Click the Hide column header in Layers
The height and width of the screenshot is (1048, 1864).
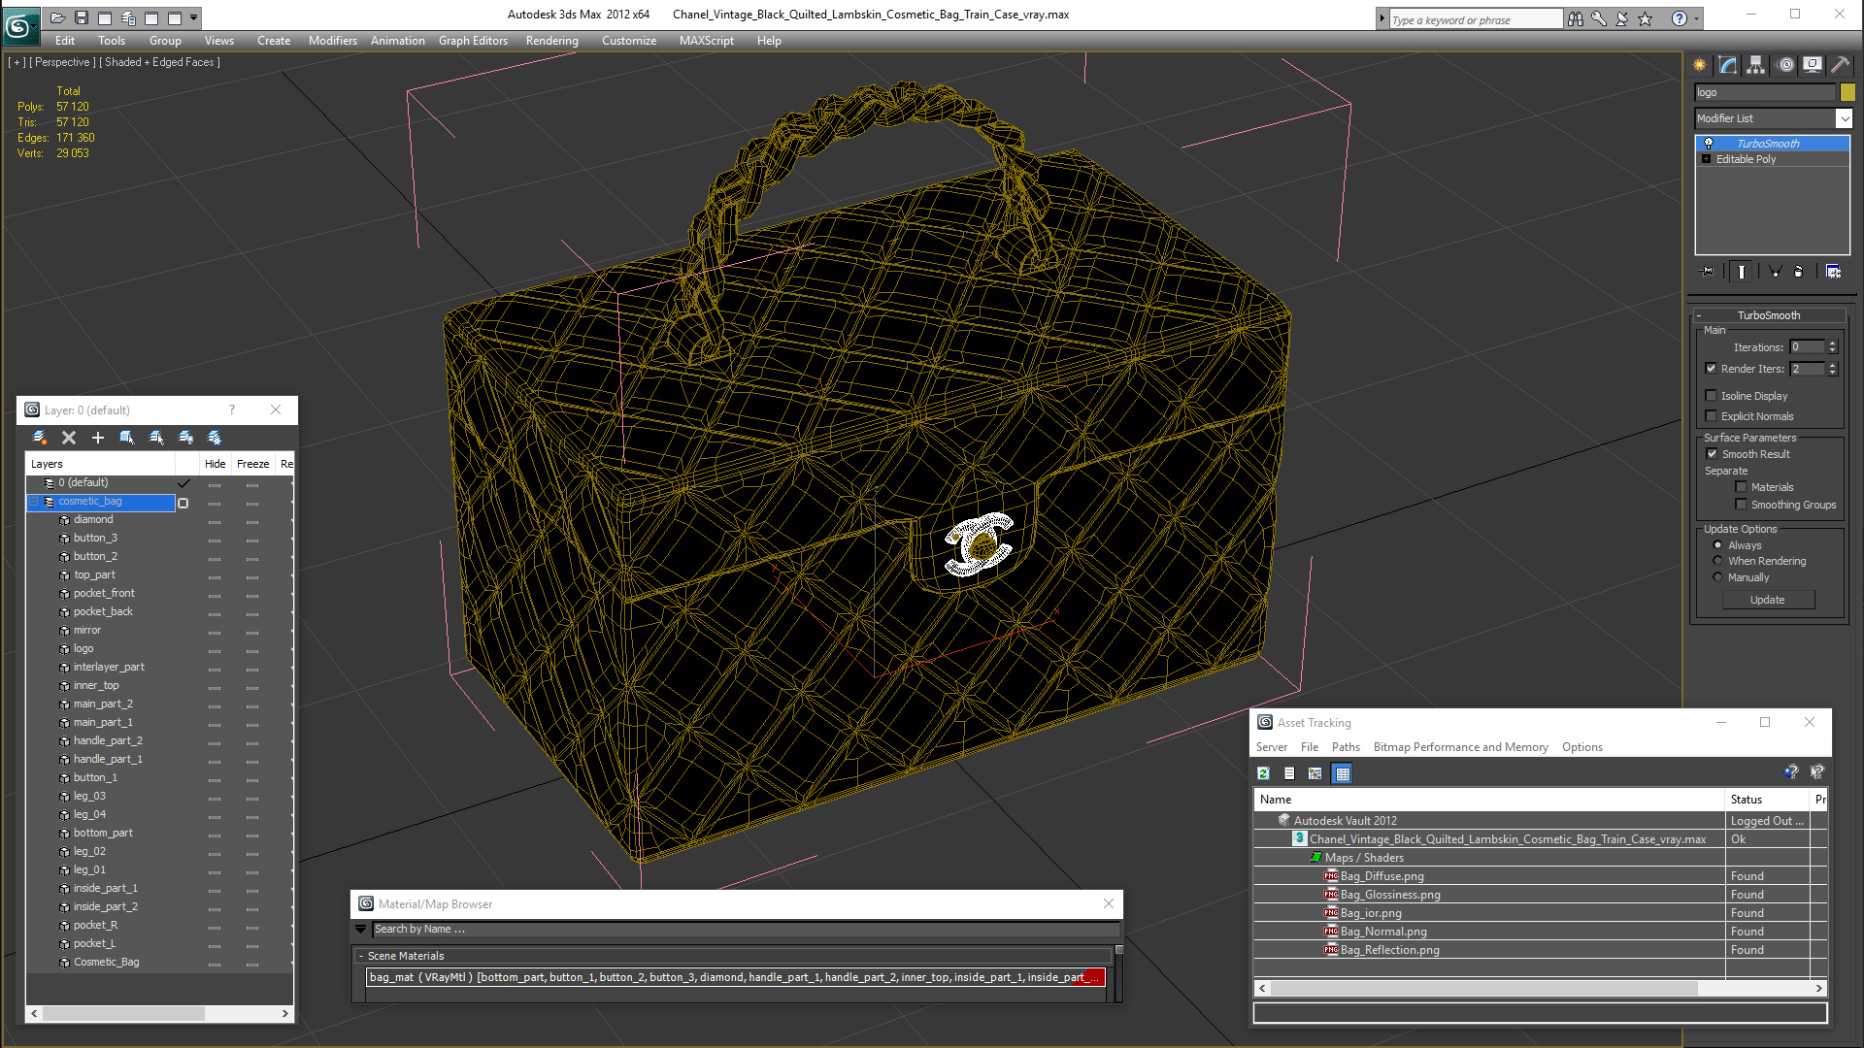[x=216, y=464]
